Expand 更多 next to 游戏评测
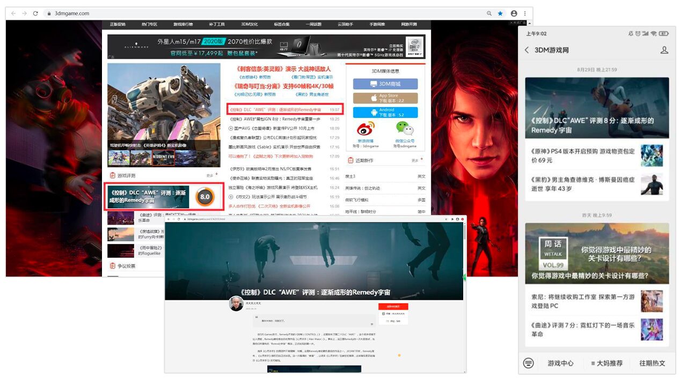The width and height of the screenshot is (687, 386). point(211,175)
